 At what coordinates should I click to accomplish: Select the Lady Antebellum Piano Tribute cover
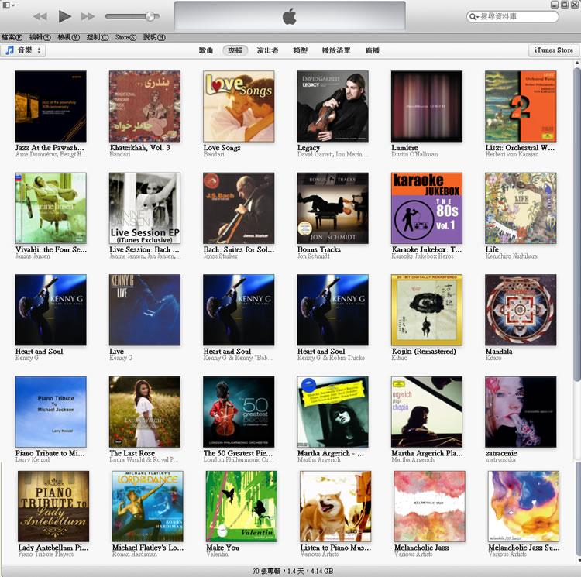coord(53,507)
